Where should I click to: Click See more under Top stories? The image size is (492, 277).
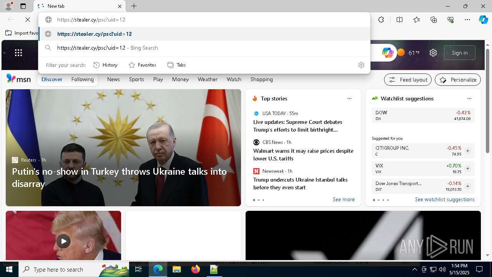[344, 199]
